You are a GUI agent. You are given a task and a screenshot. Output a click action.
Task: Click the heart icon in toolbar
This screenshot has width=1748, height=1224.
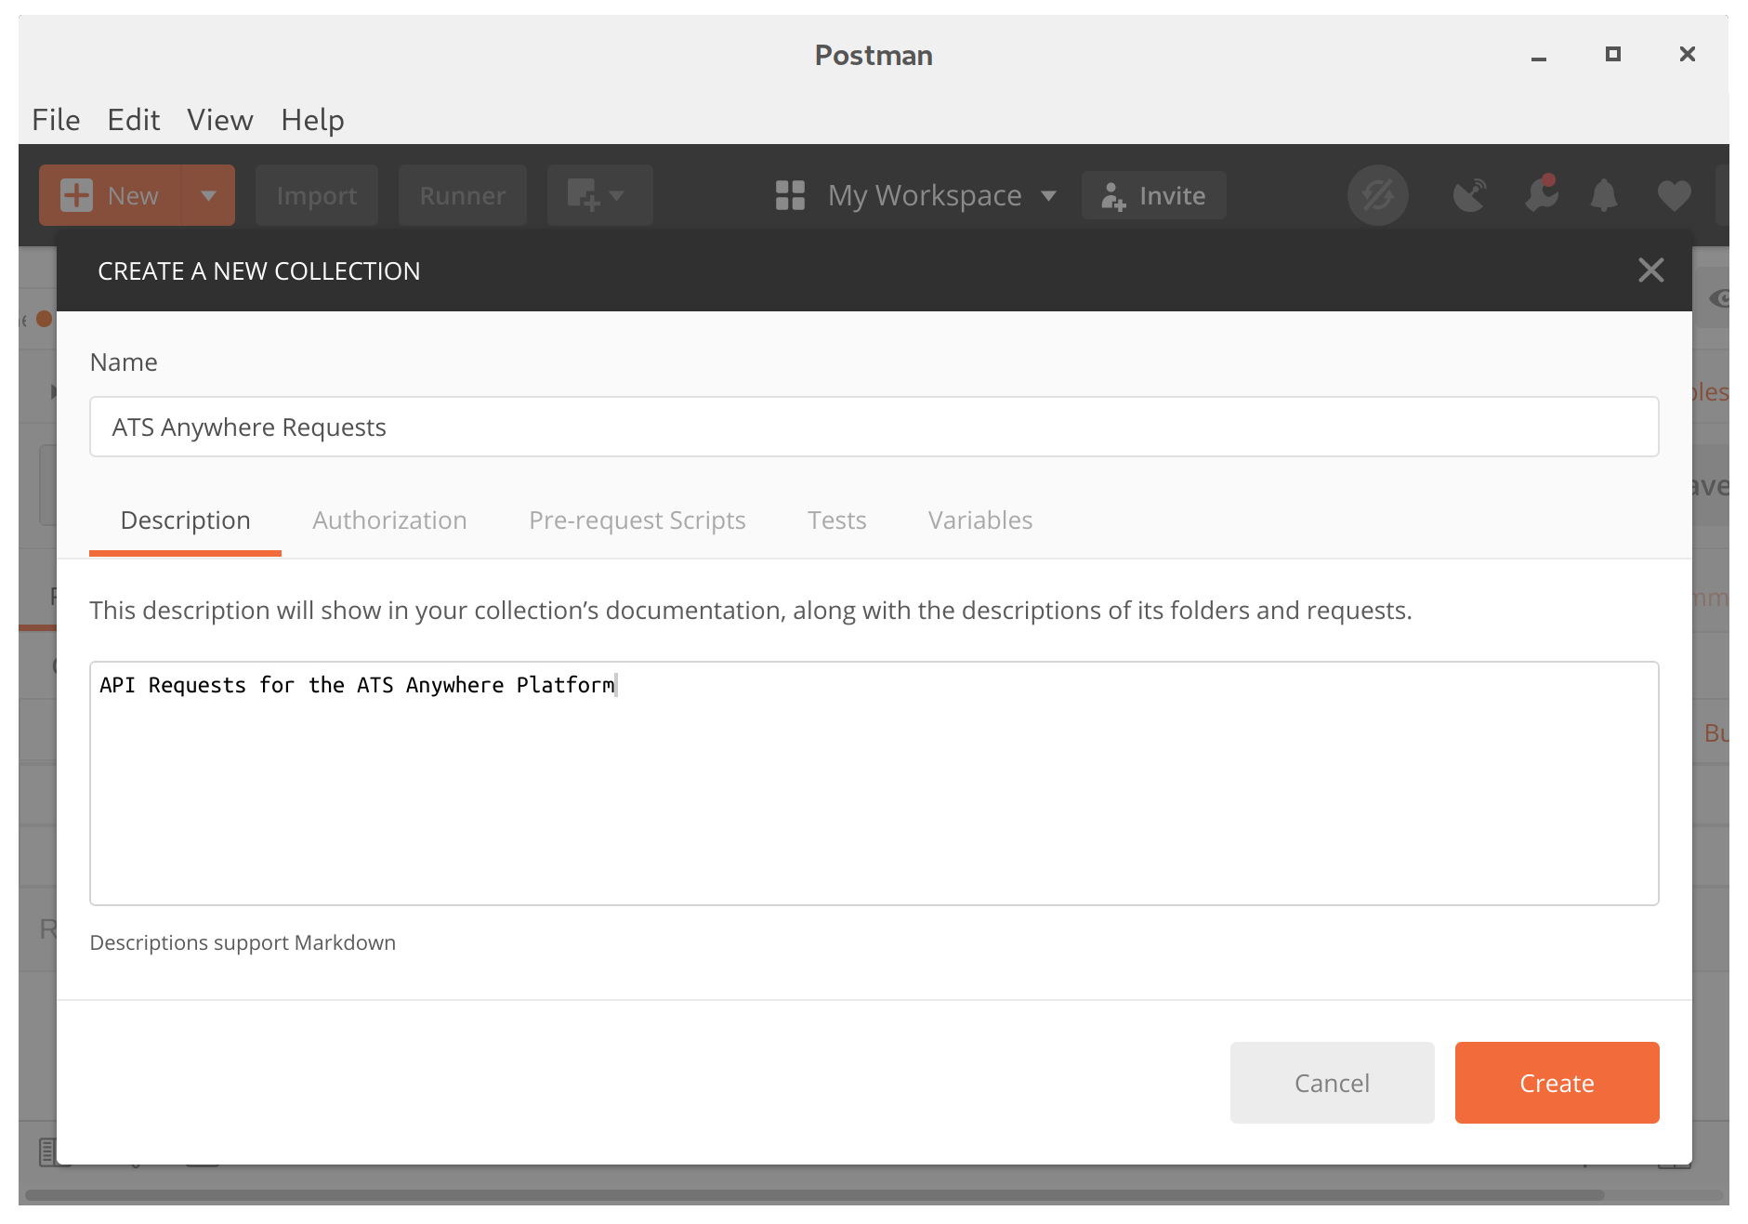tap(1674, 195)
